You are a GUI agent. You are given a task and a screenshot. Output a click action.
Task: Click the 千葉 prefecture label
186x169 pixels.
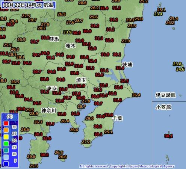click(118, 118)
